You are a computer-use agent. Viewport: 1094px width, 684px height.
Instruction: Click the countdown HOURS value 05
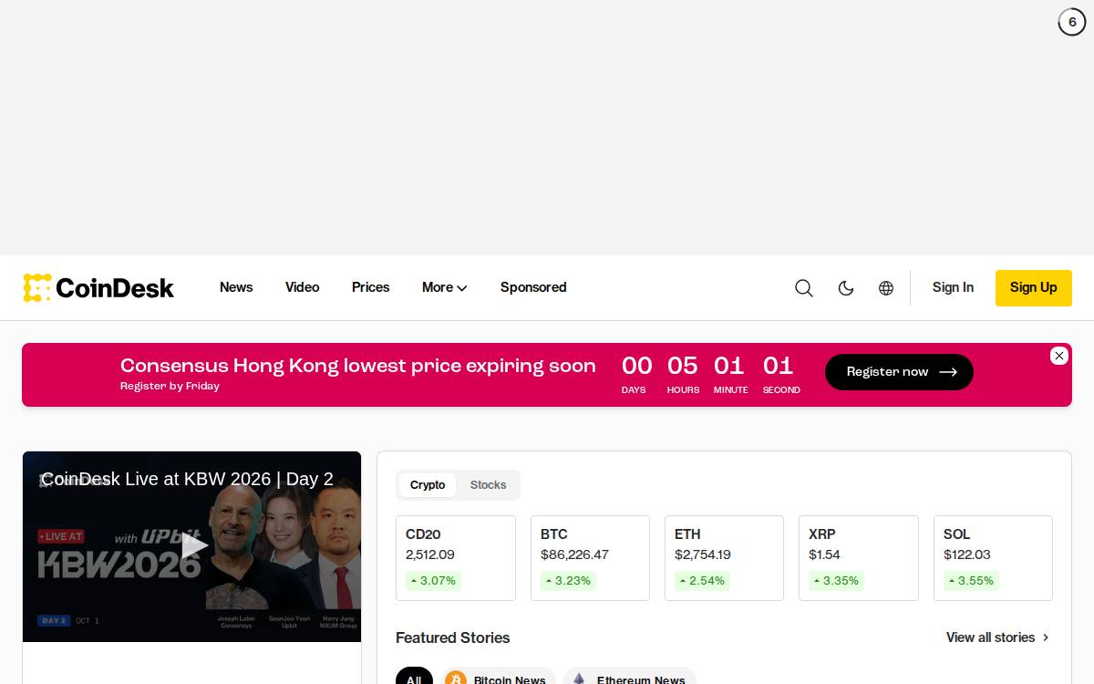683,367
